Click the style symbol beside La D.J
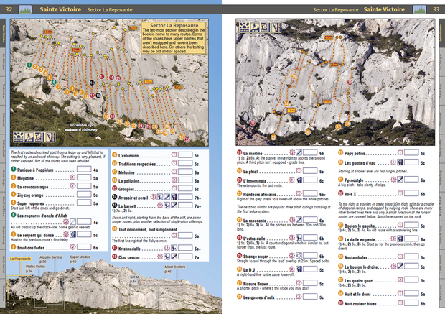The image size is (445, 314). pos(299,269)
